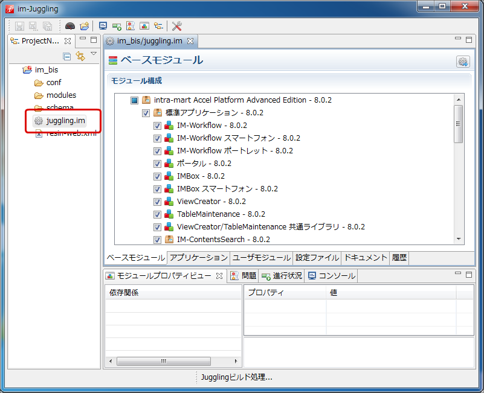
Task: Click the 依存関係 horizontal scrollbar thumb
Action: (x=164, y=361)
